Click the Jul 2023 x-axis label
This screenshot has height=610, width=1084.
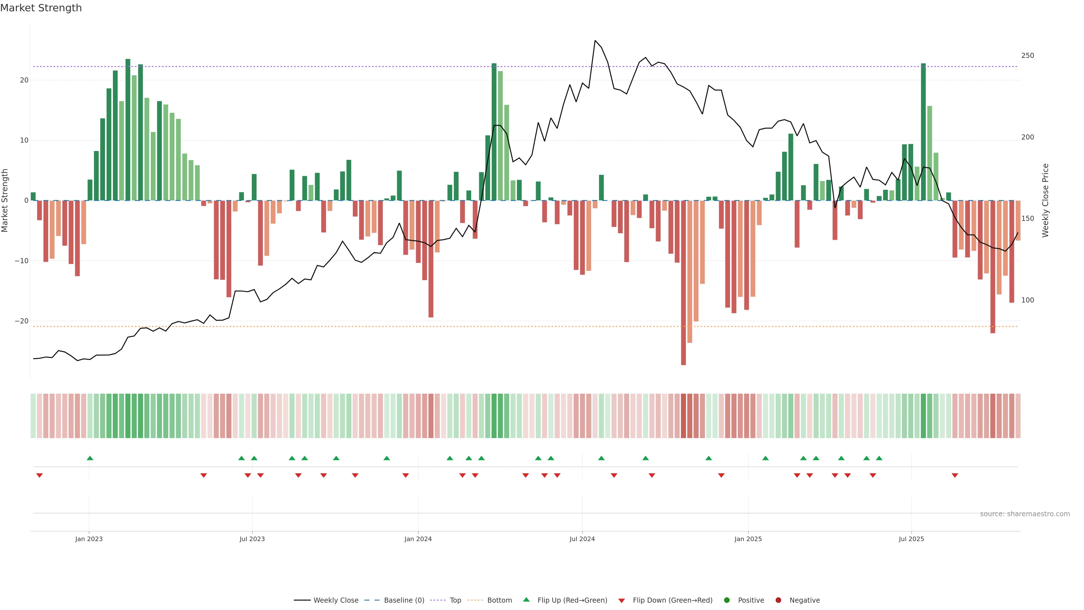pyautogui.click(x=252, y=539)
